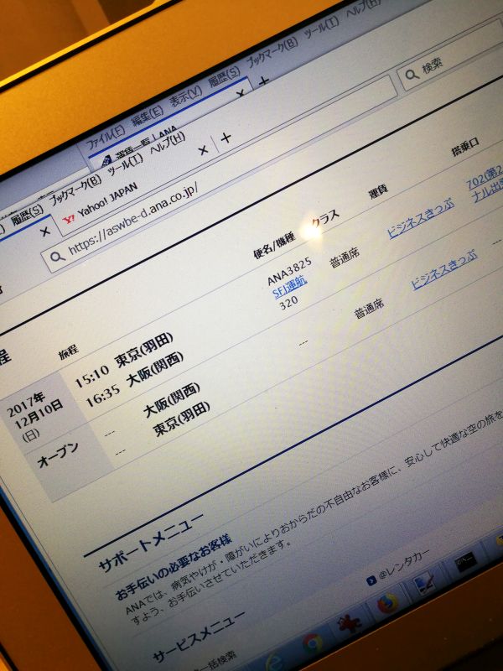Open Chrome from the taskbar
This screenshot has height=671, width=503.
point(312,643)
